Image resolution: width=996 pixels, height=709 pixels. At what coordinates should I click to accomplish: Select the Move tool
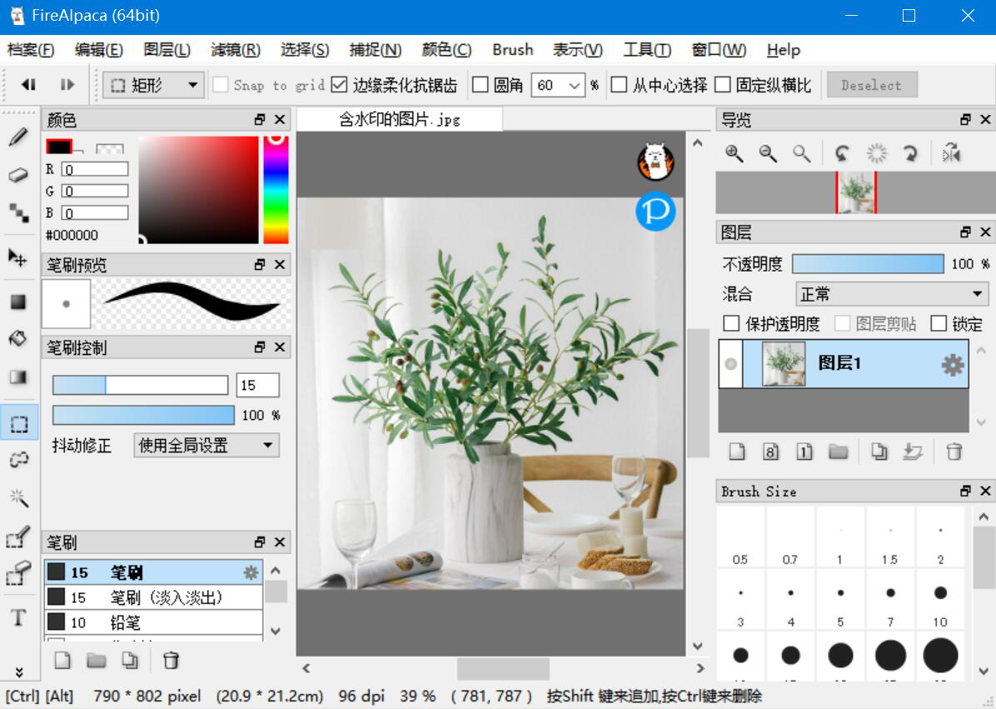point(18,257)
